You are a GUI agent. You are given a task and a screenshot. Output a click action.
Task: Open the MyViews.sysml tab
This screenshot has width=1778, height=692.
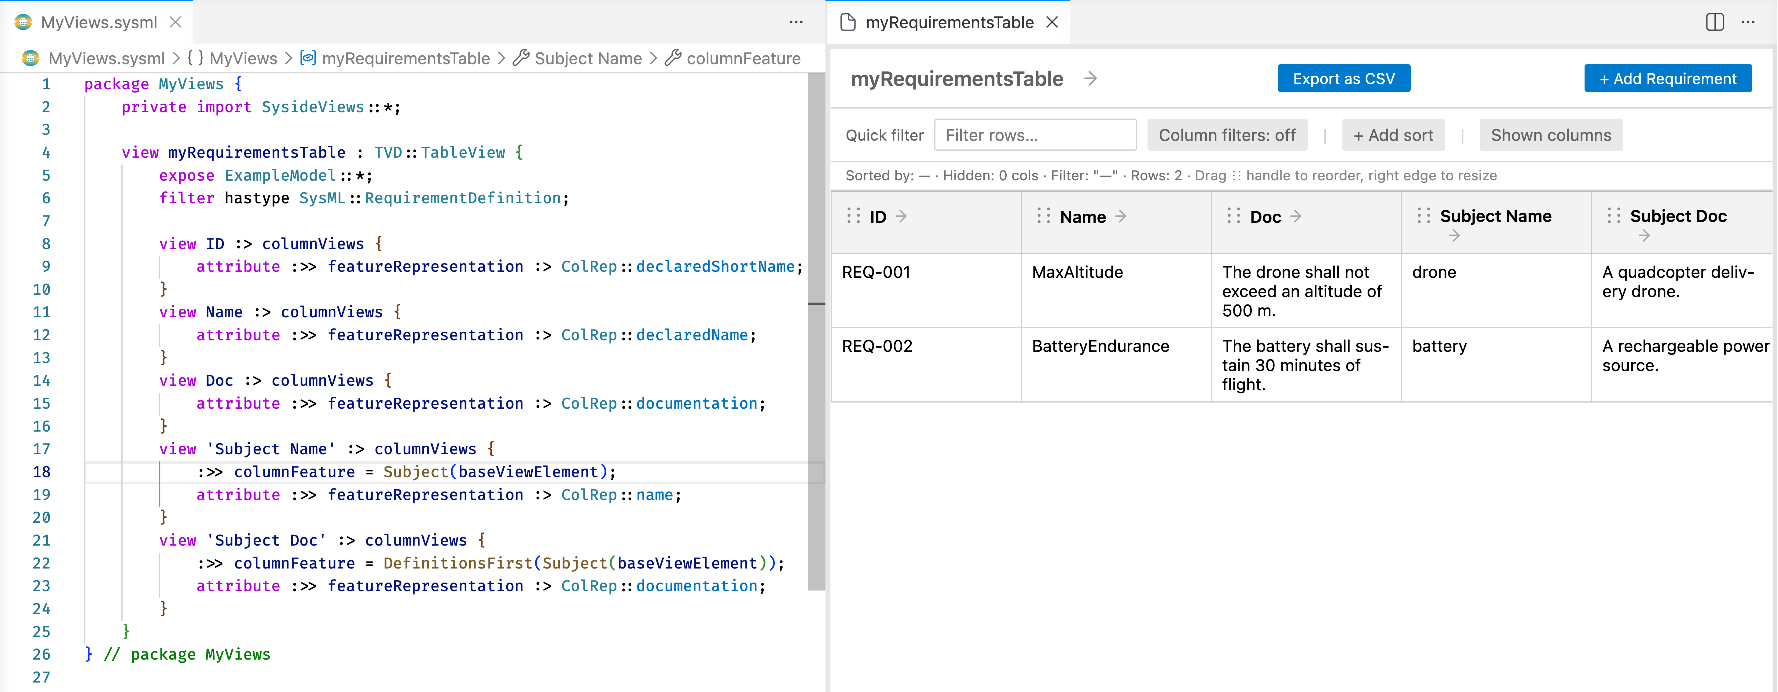coord(97,22)
